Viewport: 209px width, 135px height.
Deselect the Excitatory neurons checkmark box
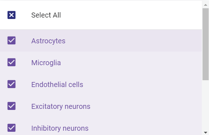click(x=11, y=106)
